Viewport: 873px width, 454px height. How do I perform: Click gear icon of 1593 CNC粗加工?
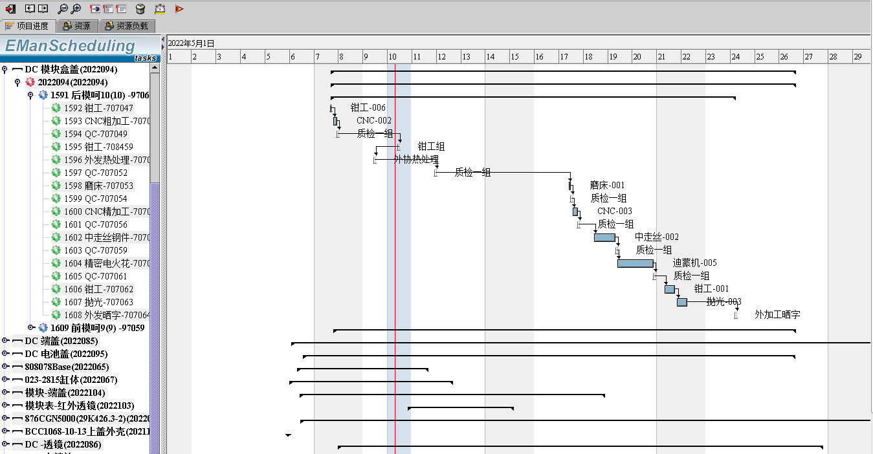coord(56,121)
